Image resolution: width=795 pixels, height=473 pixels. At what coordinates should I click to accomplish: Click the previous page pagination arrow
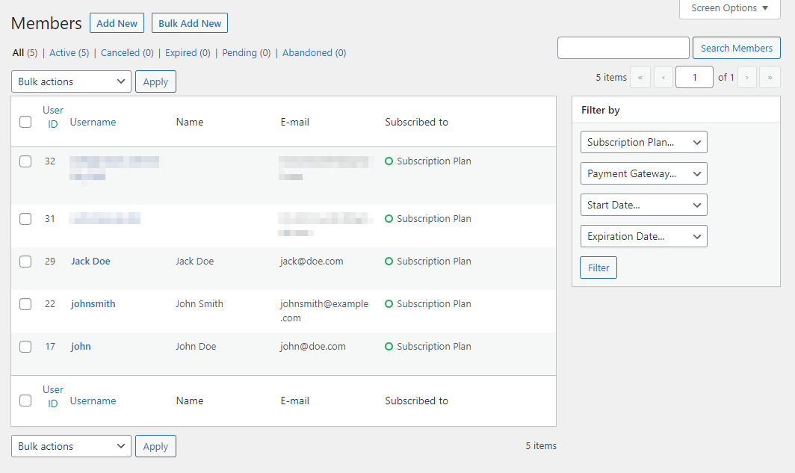pos(663,78)
